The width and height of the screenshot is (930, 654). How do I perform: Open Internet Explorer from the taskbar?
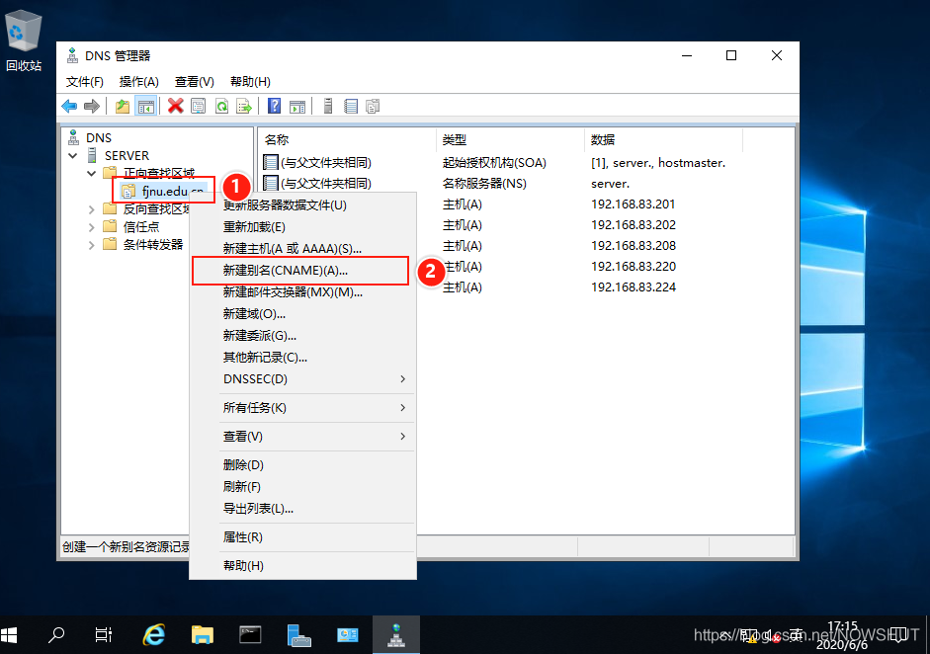tap(154, 634)
